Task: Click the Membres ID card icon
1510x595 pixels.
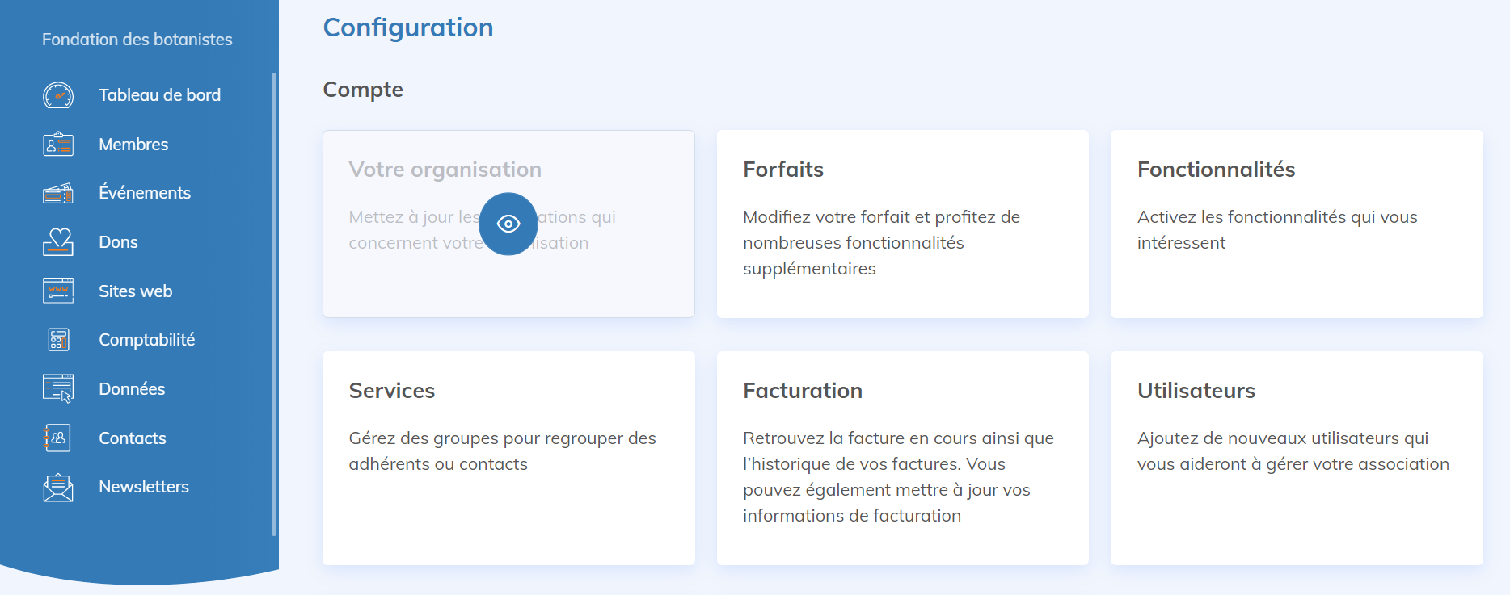Action: point(58,145)
